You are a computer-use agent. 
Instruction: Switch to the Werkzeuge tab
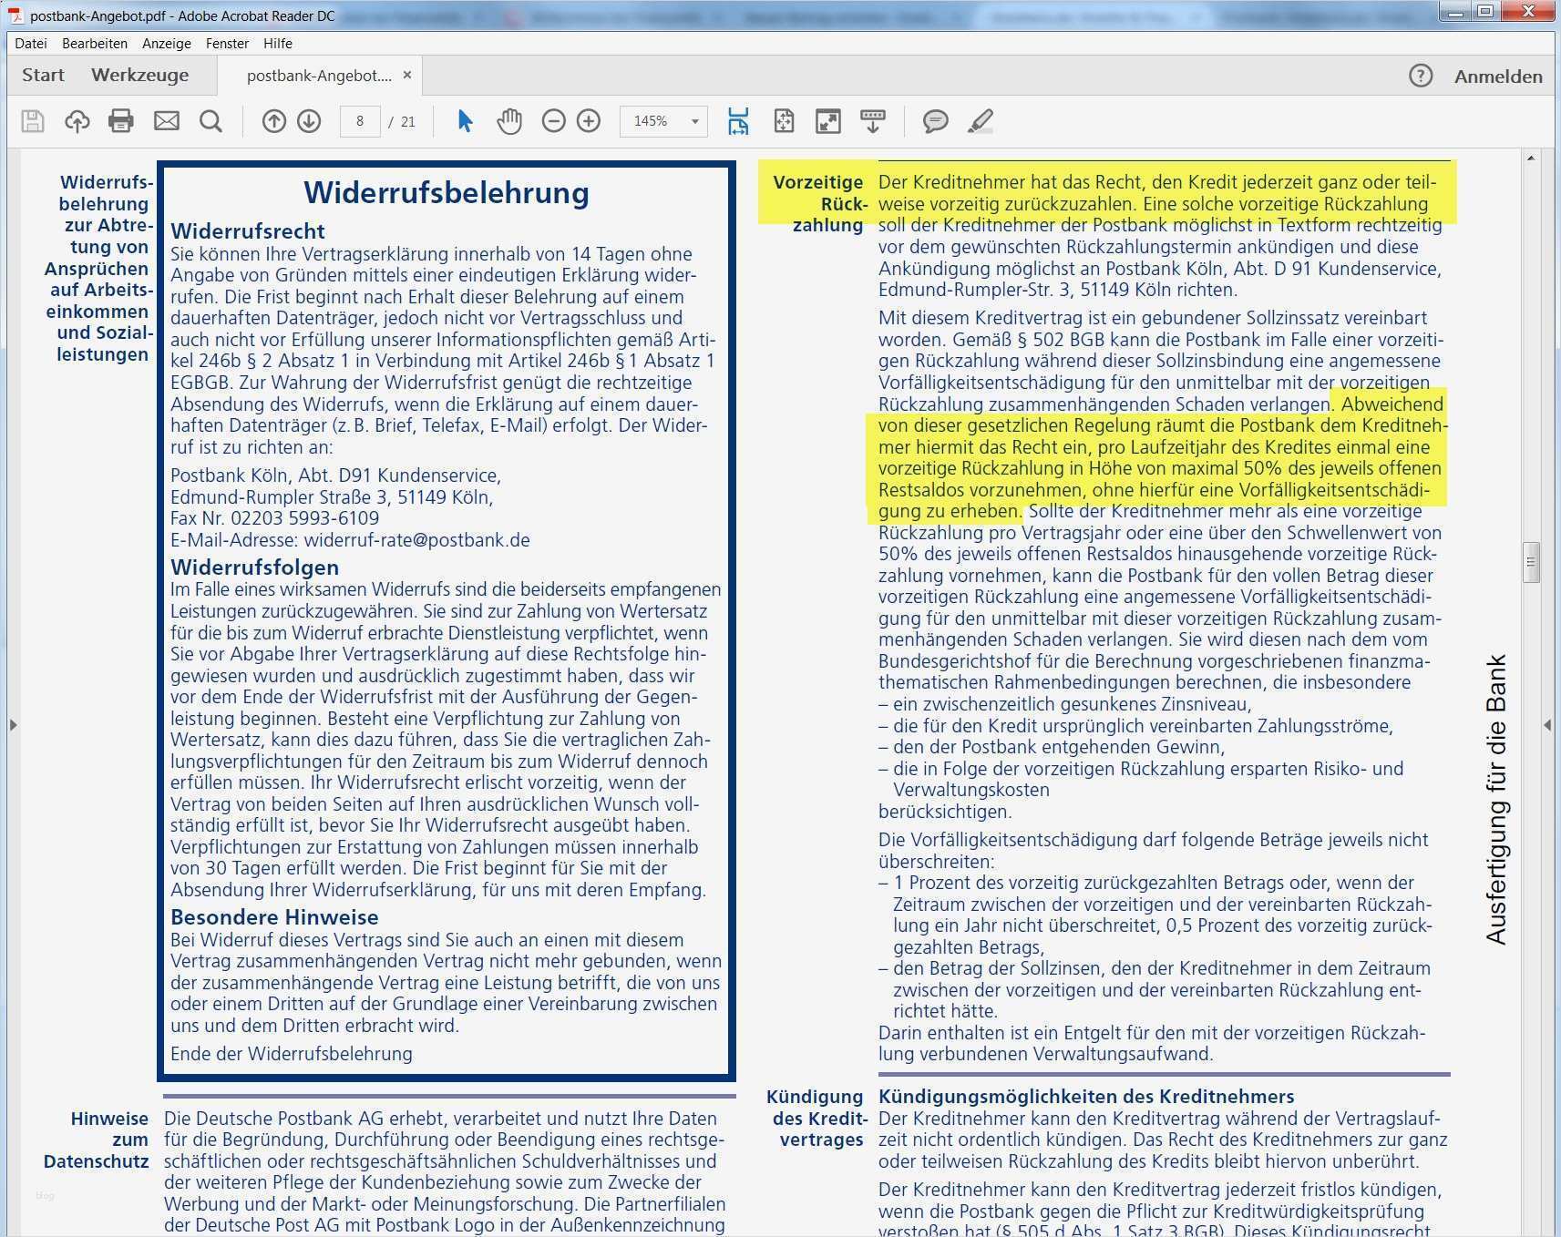140,75
